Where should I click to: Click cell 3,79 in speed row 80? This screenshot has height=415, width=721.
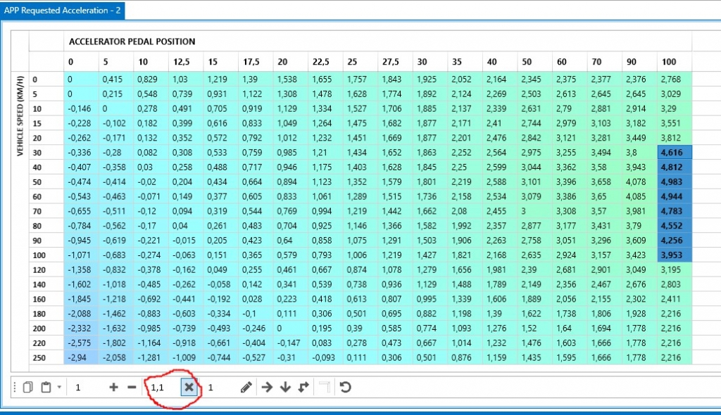click(639, 226)
